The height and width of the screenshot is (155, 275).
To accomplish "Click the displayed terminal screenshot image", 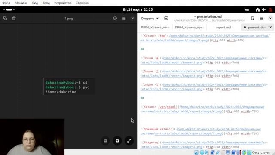I will click(69, 87).
